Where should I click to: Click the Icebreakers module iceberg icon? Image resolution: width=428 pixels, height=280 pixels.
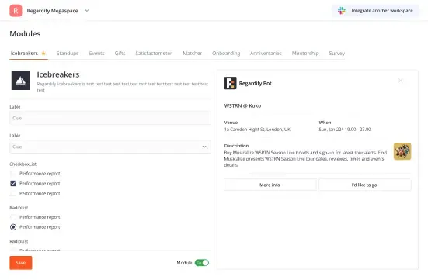(x=21, y=81)
